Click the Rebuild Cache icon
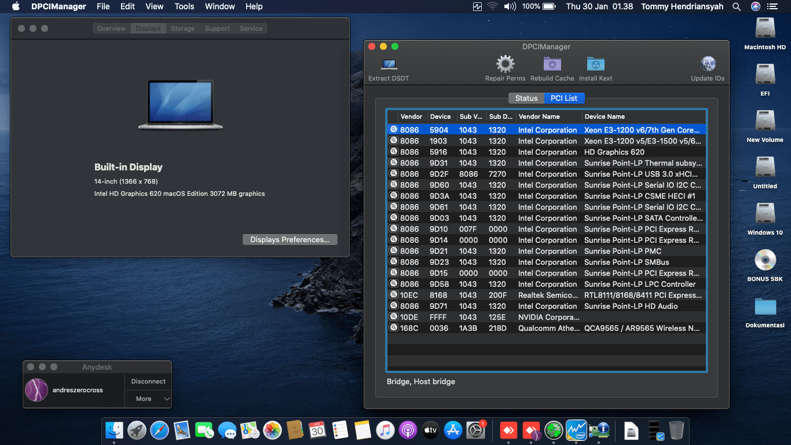791x445 pixels. [x=552, y=64]
